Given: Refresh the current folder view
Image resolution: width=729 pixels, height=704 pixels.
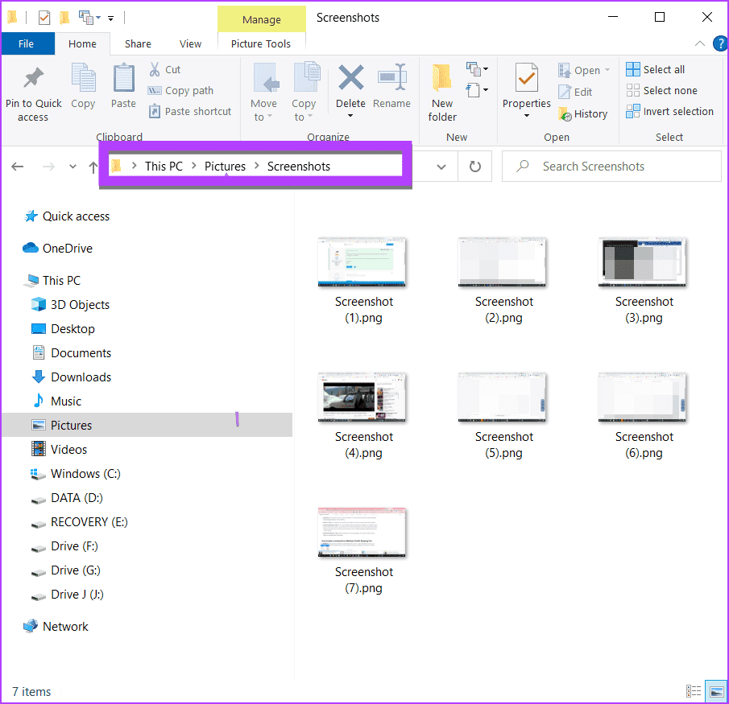Looking at the screenshot, I should point(475,167).
